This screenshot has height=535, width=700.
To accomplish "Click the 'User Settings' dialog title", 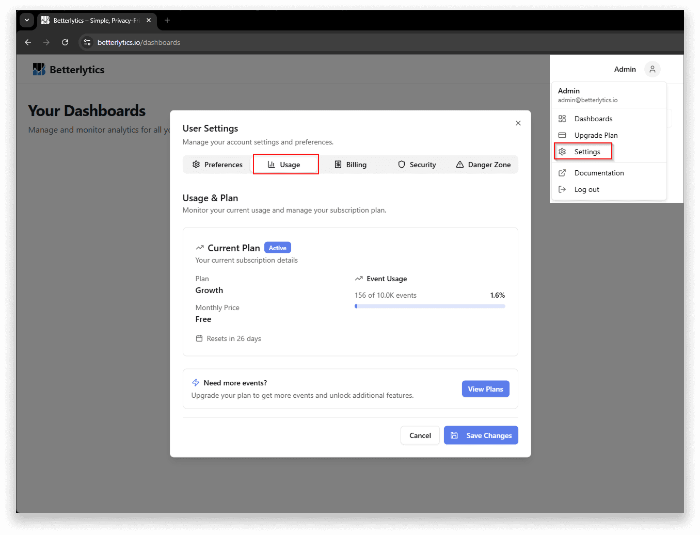I will click(210, 128).
